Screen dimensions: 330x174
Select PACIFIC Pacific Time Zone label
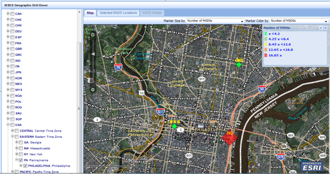point(39,172)
